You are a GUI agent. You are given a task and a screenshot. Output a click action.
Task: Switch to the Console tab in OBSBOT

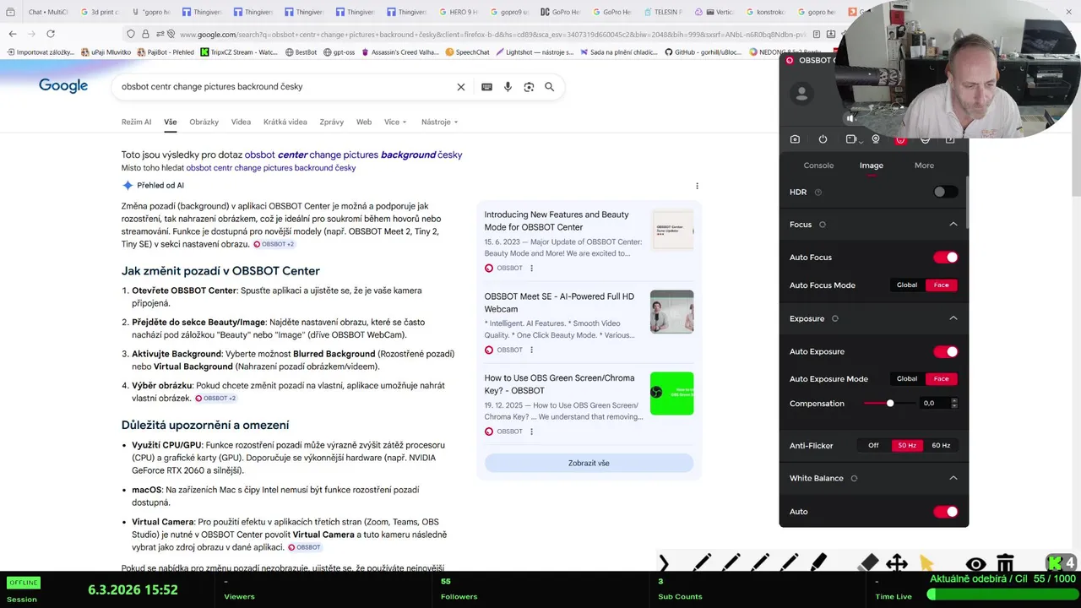(x=818, y=166)
